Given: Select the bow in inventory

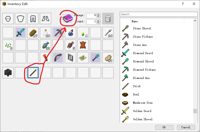Looking at the screenshot, I should (x=58, y=58).
